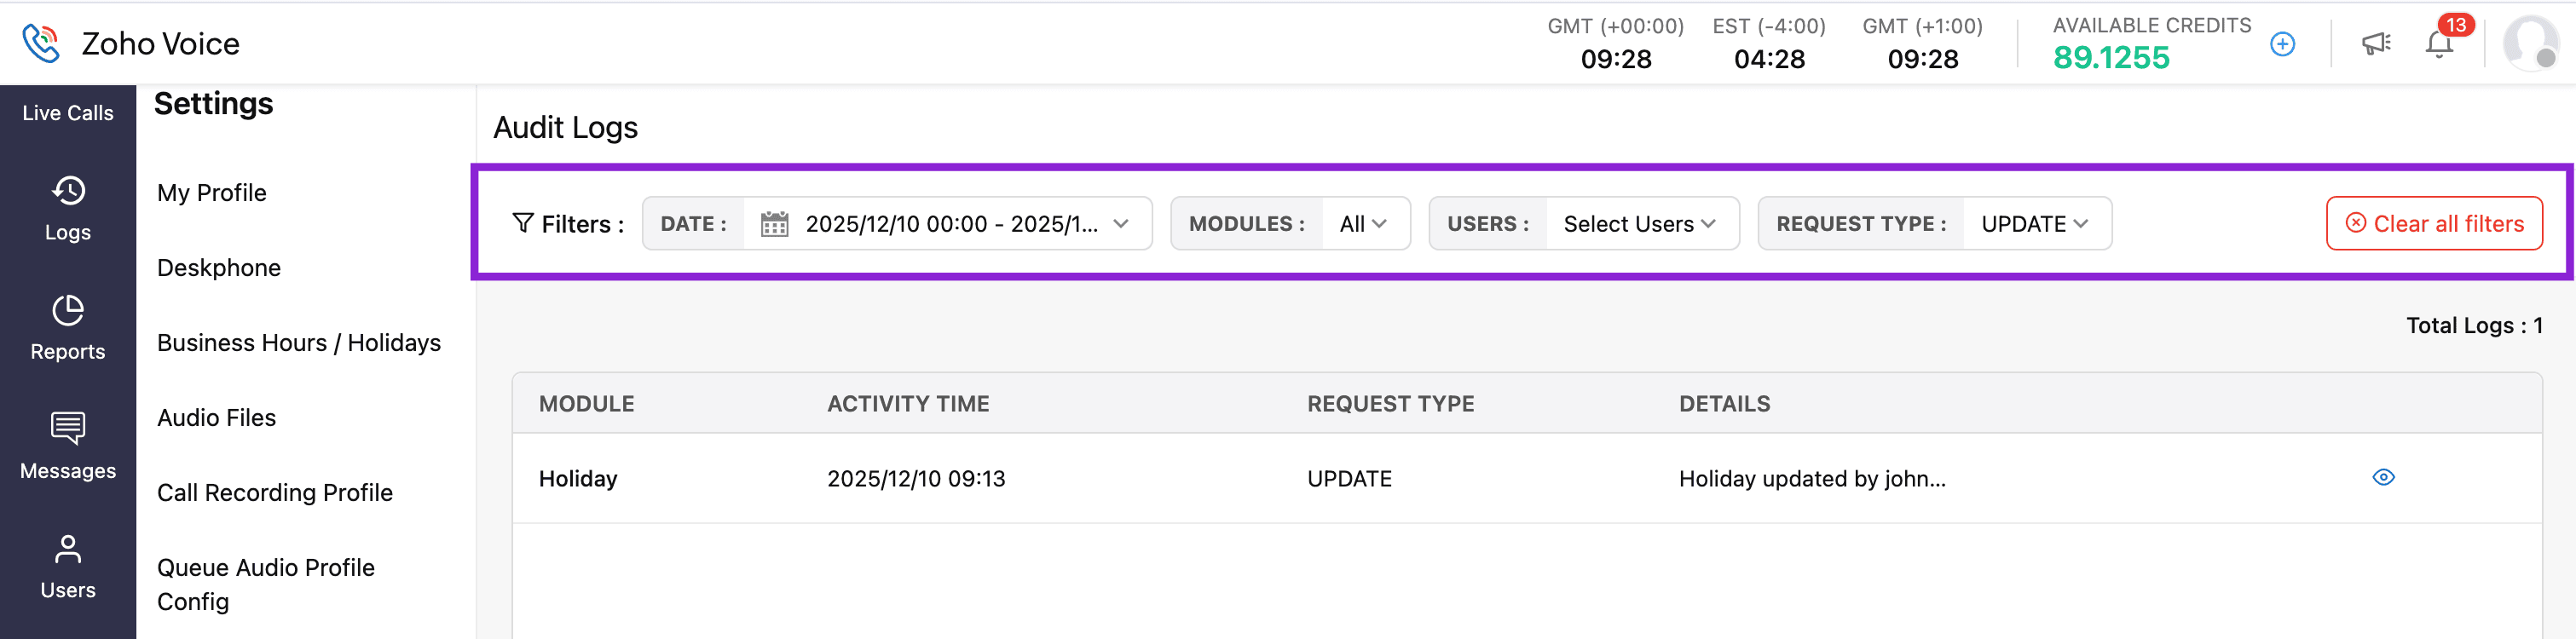Click Clear all filters button
Image resolution: width=2576 pixels, height=639 pixels.
point(2434,224)
